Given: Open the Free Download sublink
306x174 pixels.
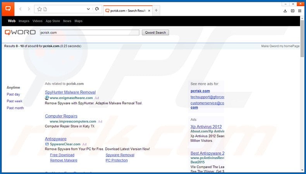Looking at the screenshot, I should coord(62,155).
